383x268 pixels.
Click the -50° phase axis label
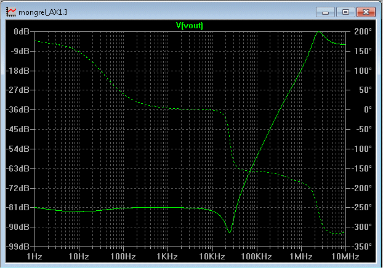pyautogui.click(x=364, y=129)
